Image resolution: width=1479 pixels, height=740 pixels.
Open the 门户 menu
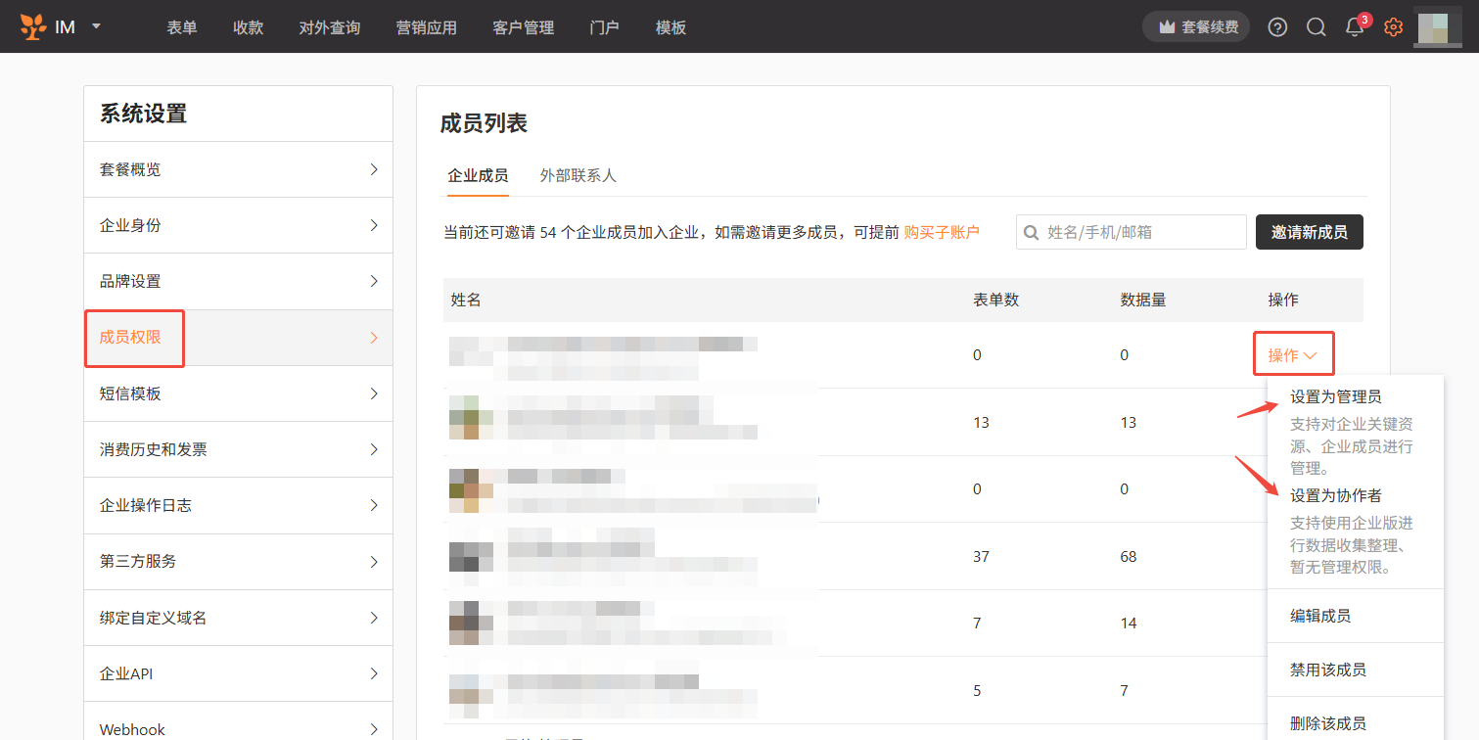pos(605,27)
